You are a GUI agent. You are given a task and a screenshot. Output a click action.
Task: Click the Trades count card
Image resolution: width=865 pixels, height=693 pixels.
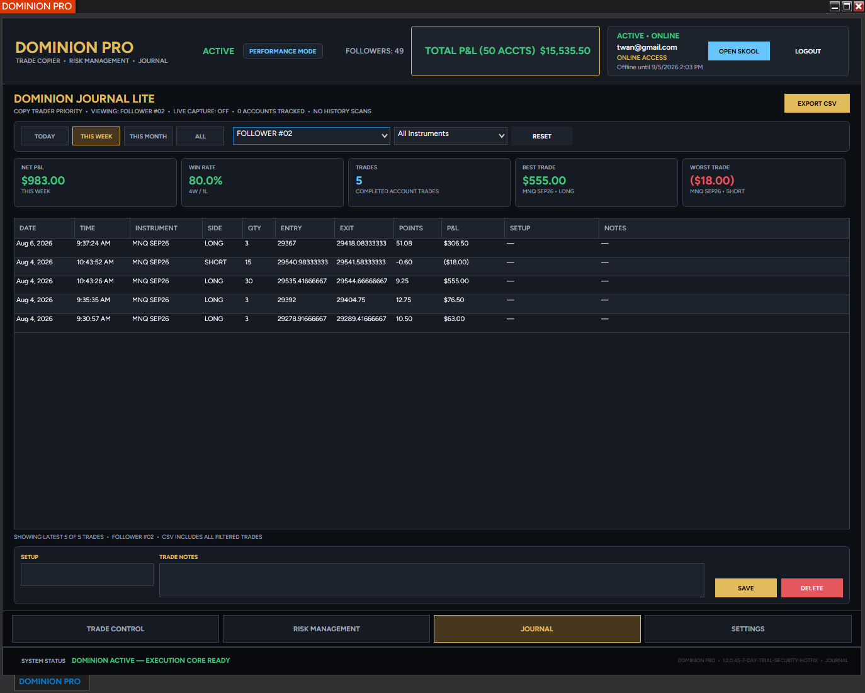pos(429,183)
